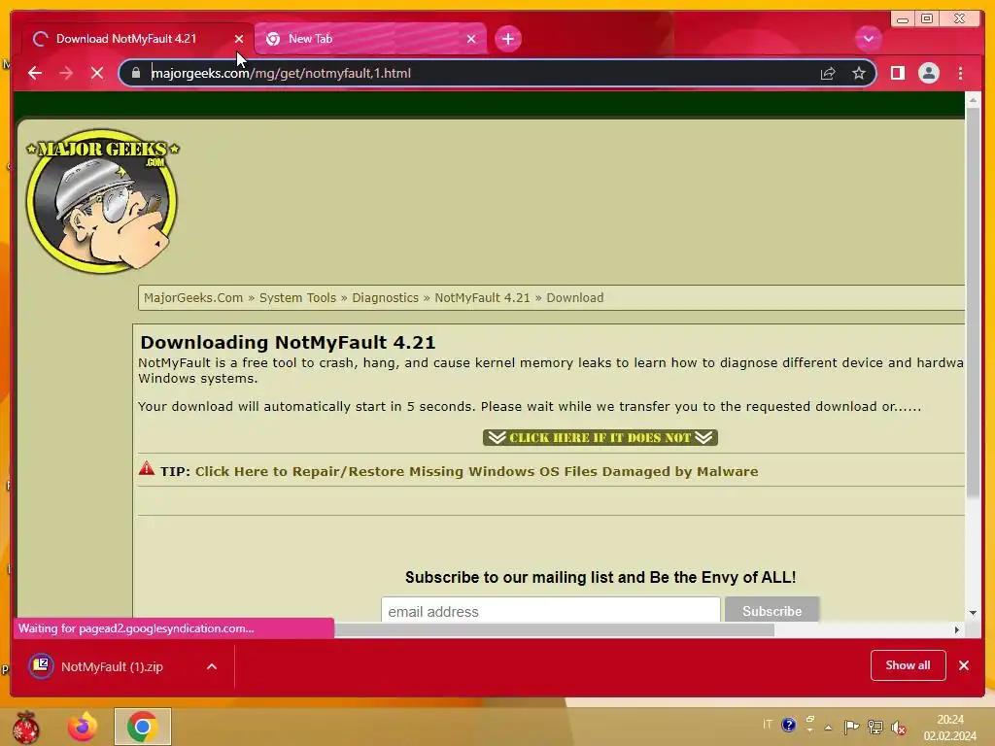Open the Chrome profile menu
This screenshot has height=746, width=995.
click(x=928, y=73)
